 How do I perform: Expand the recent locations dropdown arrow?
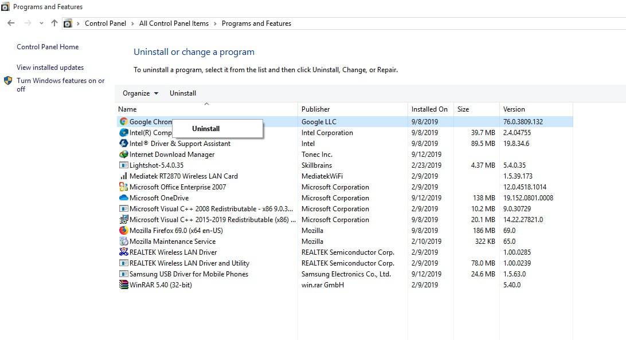41,23
